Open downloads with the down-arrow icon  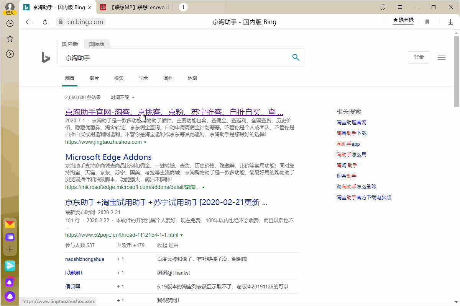pos(451,22)
